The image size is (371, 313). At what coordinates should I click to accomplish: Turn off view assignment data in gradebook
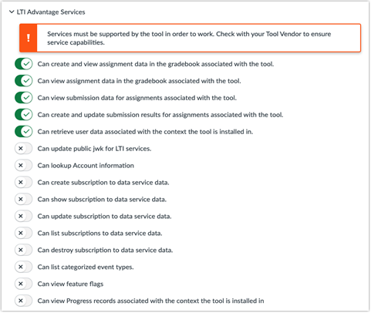coord(24,81)
